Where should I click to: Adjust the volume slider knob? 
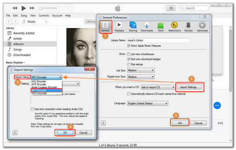pyautogui.click(x=41, y=8)
